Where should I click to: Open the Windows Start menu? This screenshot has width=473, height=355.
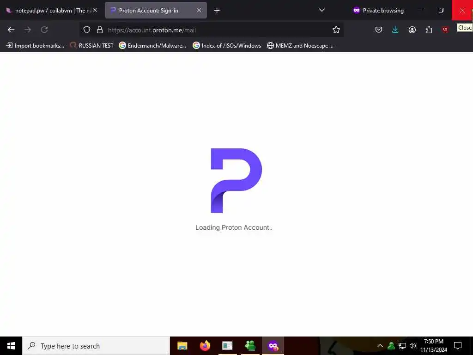point(11,346)
